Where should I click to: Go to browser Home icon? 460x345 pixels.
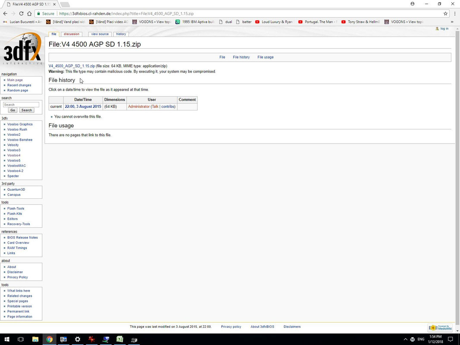click(x=29, y=13)
